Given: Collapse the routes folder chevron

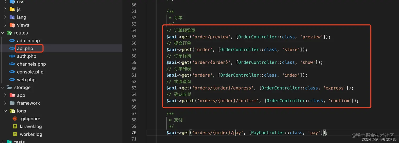Looking at the screenshot, I should (x=2, y=33).
